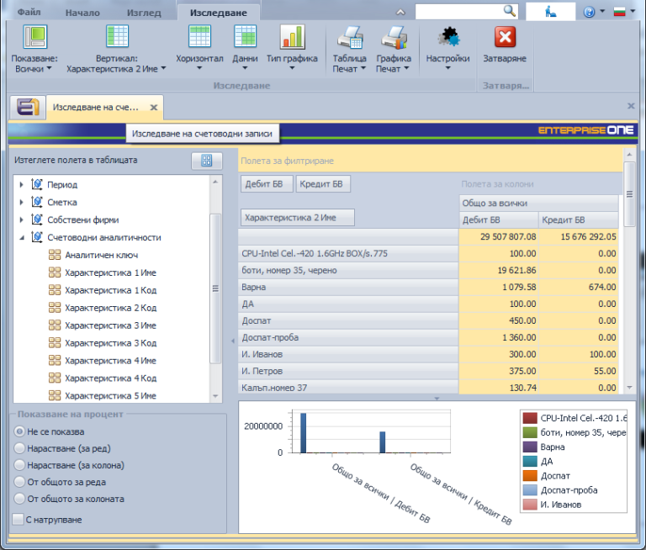
Task: Enable the С натрупване checkbox
Action: [x=19, y=520]
